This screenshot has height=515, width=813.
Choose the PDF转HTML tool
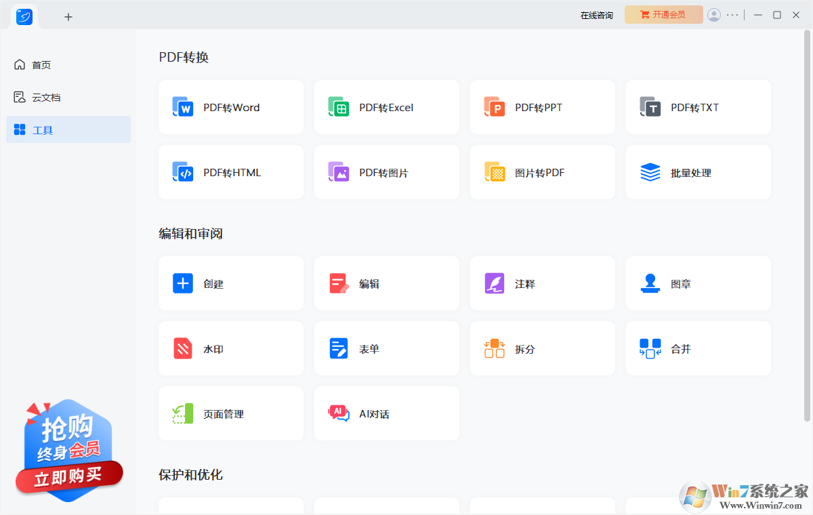pyautogui.click(x=230, y=172)
